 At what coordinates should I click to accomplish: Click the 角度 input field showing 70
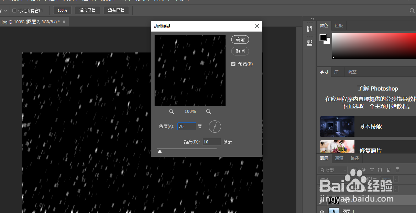tap(187, 126)
